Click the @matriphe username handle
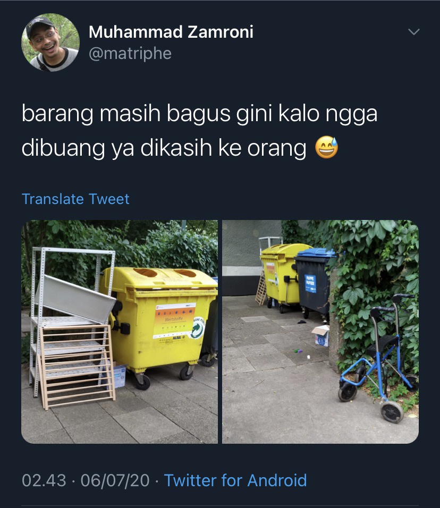Screen dimensions: 440x508 [x=130, y=54]
